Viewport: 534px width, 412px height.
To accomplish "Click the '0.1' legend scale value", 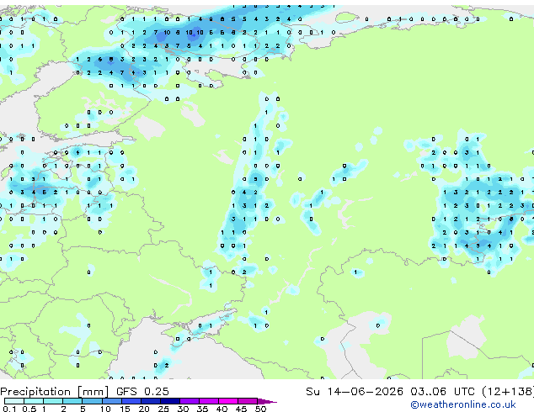I will 9,409.
